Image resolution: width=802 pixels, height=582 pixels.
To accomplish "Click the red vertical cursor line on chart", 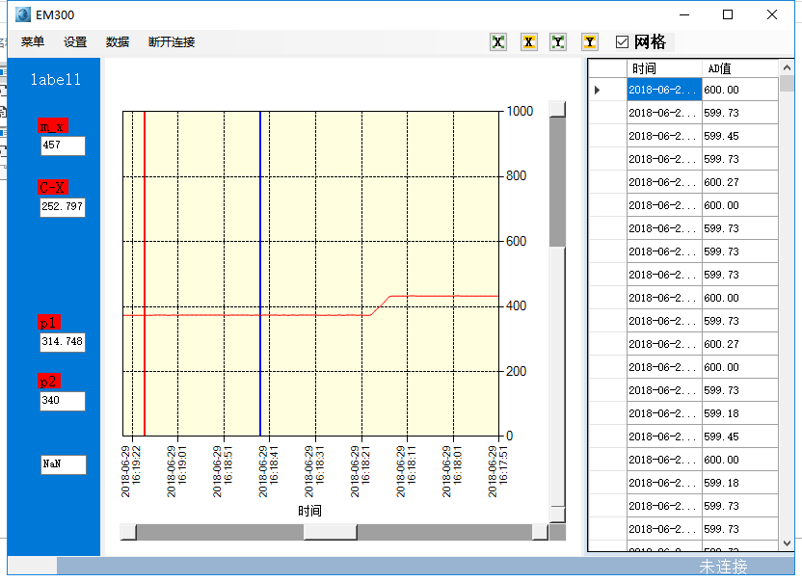I will 145,273.
